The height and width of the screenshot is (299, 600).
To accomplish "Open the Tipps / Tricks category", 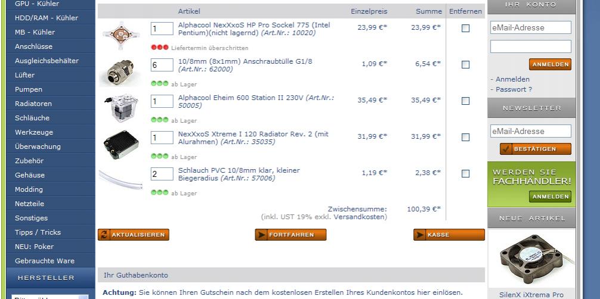I will 51,232.
